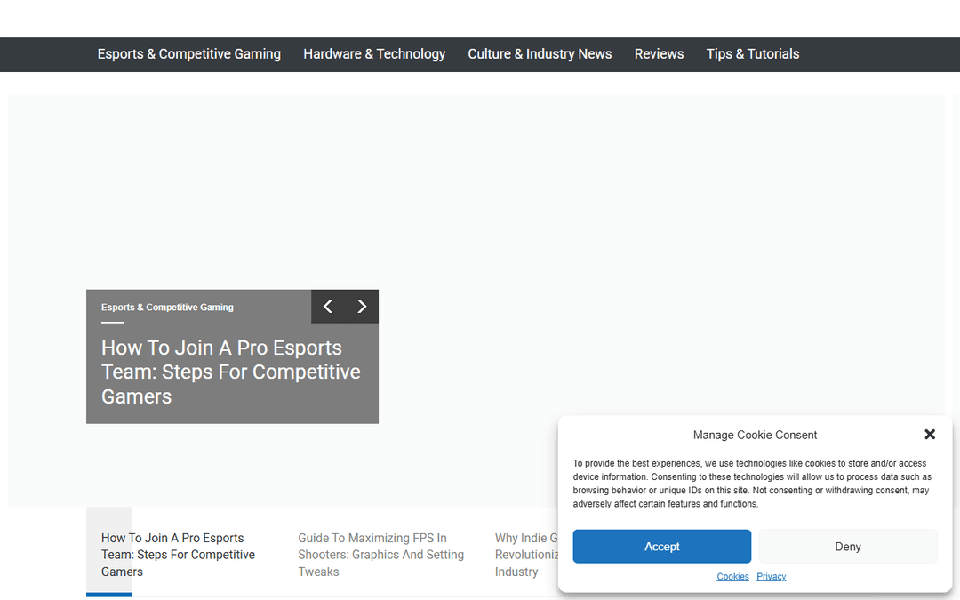Select slider tab Guide To Maximizing FPS In Shooters
Screen dimensions: 960x600
pyautogui.click(x=380, y=555)
